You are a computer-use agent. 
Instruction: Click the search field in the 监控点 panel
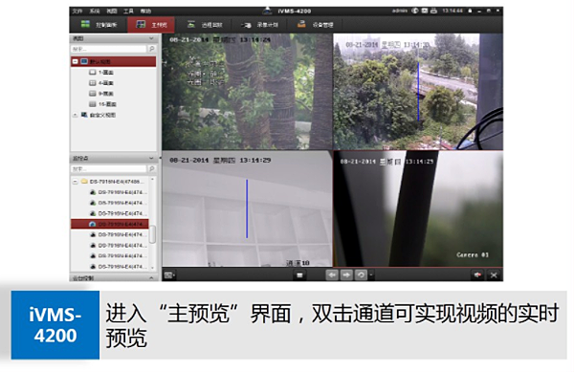pyautogui.click(x=109, y=169)
